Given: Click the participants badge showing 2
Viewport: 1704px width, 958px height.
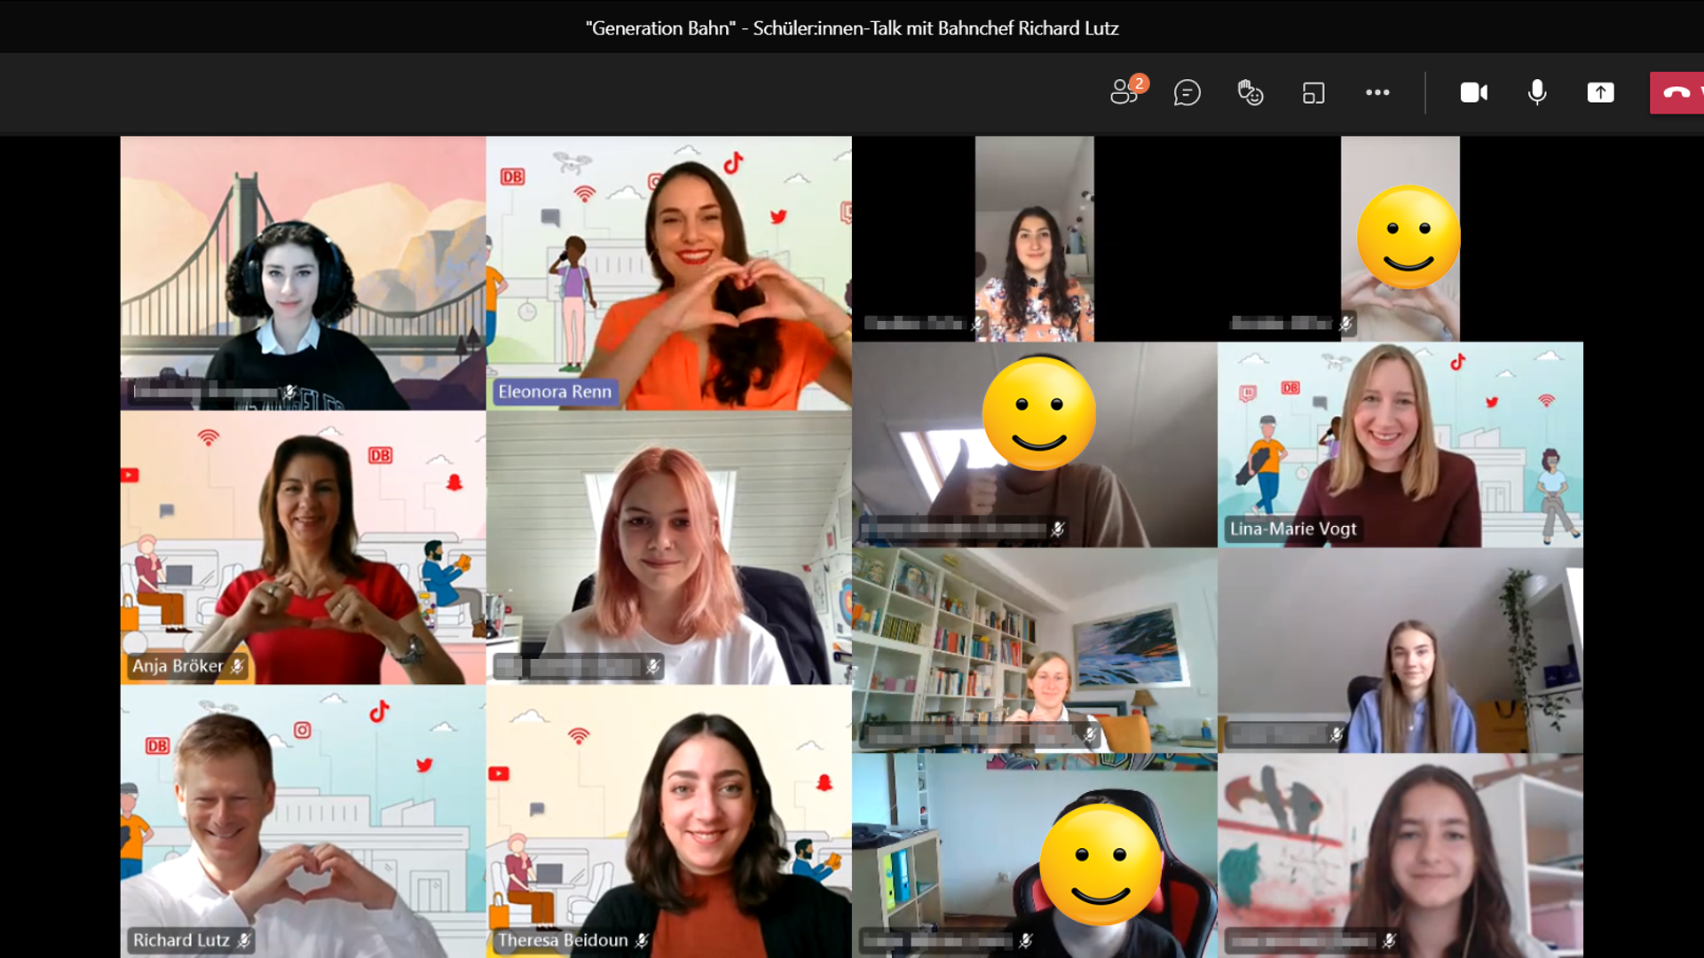Looking at the screenshot, I should click(1139, 82).
